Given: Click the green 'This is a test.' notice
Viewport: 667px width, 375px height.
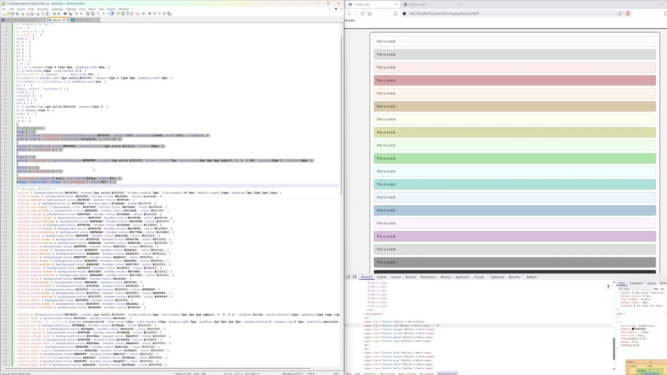Looking at the screenshot, I should click(515, 158).
